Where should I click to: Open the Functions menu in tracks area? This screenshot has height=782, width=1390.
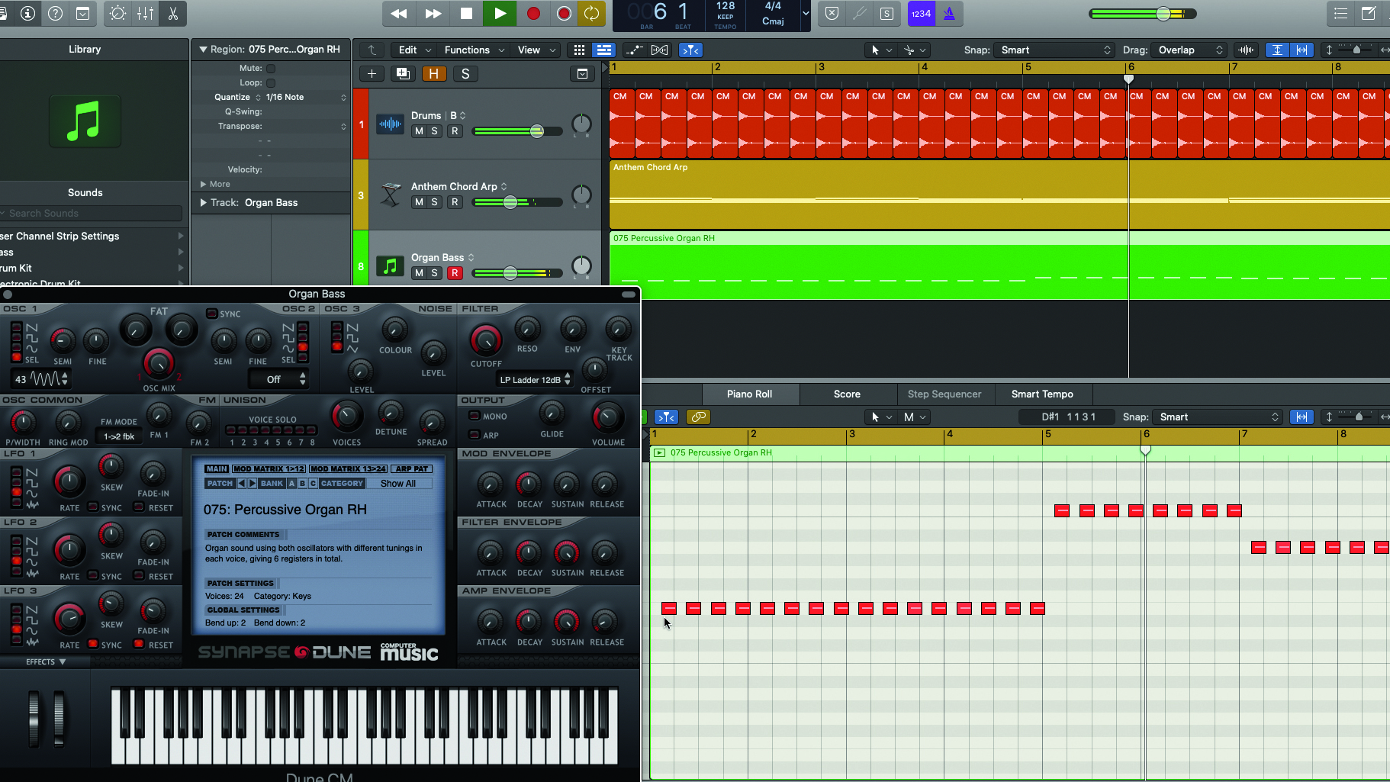(x=474, y=50)
